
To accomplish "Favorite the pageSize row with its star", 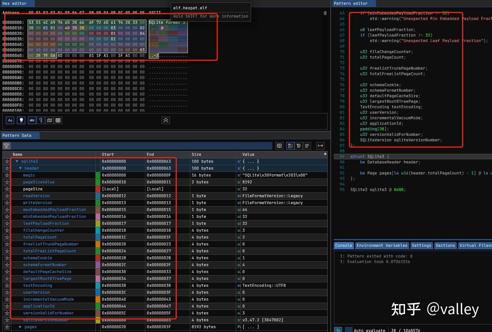I will click(x=7, y=189).
